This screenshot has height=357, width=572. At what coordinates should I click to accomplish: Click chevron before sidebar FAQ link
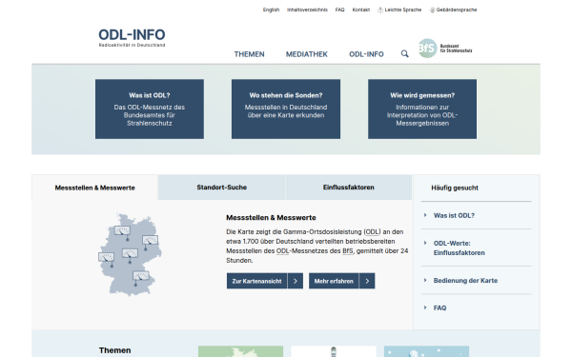(x=425, y=307)
